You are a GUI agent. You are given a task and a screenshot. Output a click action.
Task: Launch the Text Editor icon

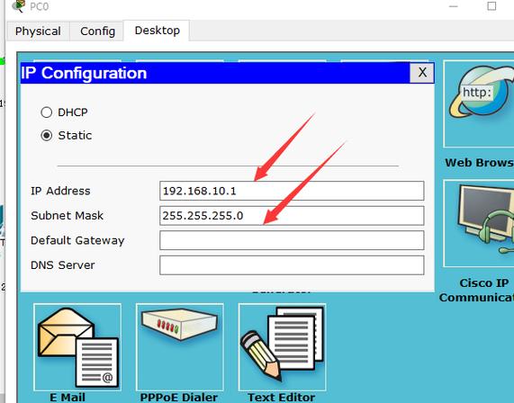tap(282, 347)
